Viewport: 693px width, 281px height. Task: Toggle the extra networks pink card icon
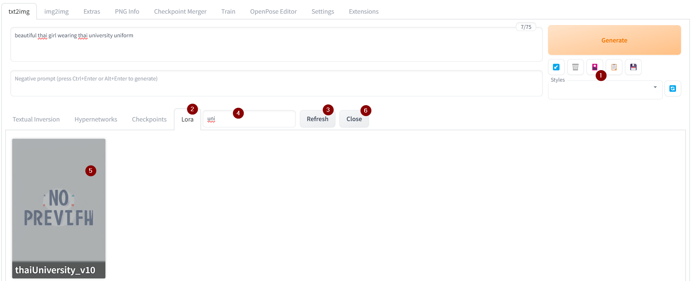point(594,67)
